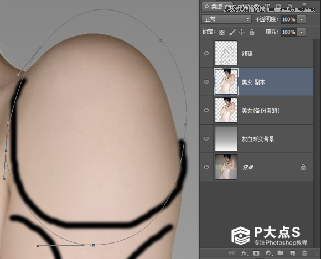
Task: Select layer name 背景
Action: (x=248, y=168)
